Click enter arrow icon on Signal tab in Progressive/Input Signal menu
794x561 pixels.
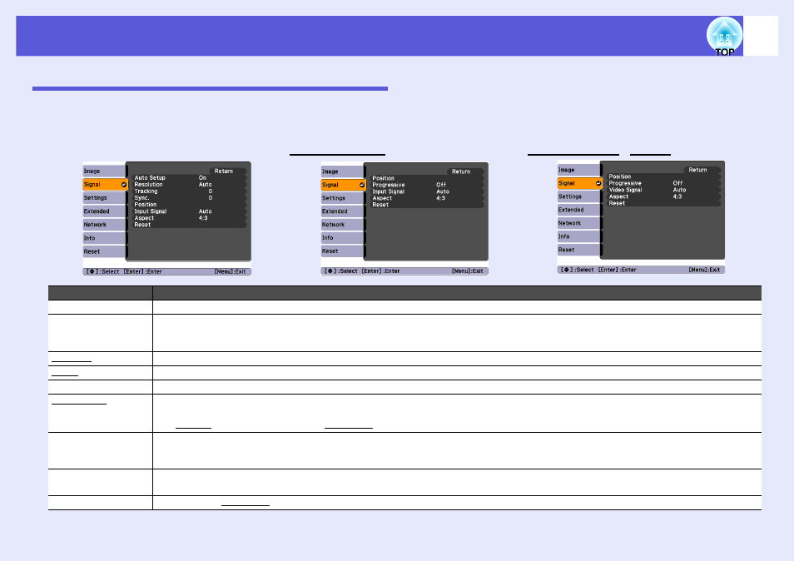pos(361,186)
